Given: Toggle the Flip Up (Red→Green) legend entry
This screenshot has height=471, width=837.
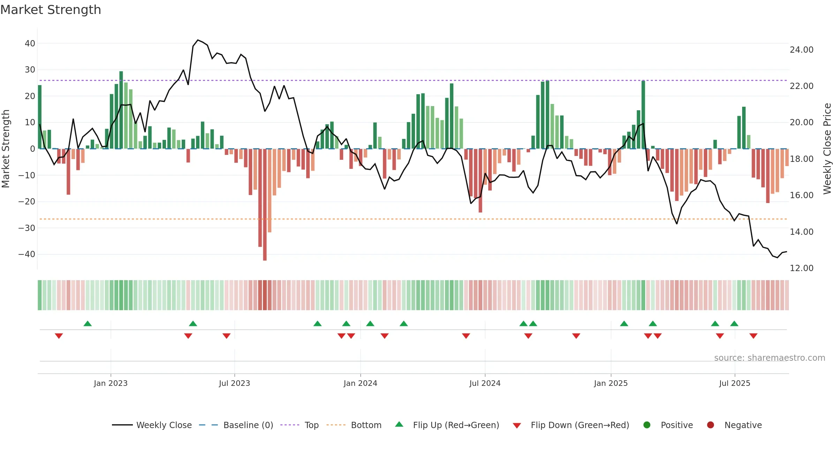Looking at the screenshot, I should 447,425.
